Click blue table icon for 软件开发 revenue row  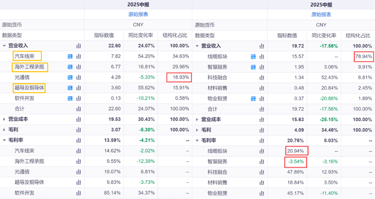[x=70, y=98]
